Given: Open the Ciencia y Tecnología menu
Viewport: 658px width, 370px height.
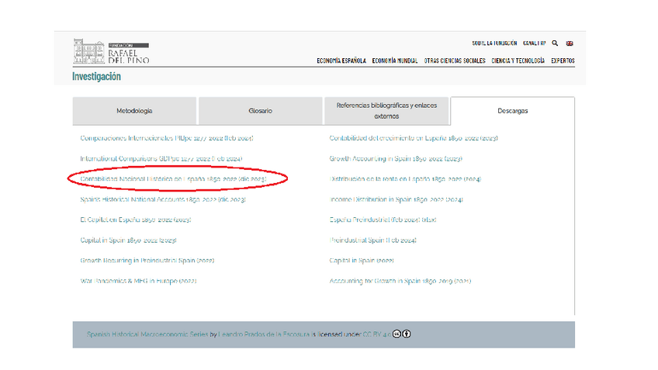Looking at the screenshot, I should pyautogui.click(x=518, y=61).
